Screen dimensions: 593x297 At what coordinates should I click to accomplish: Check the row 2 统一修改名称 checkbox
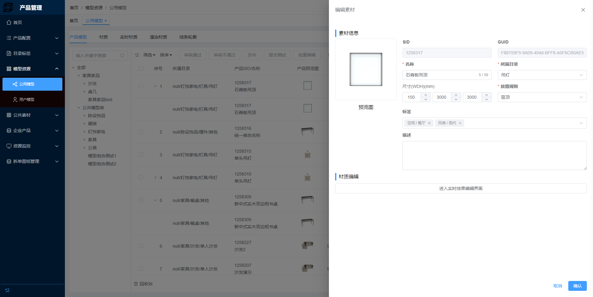[x=141, y=132]
